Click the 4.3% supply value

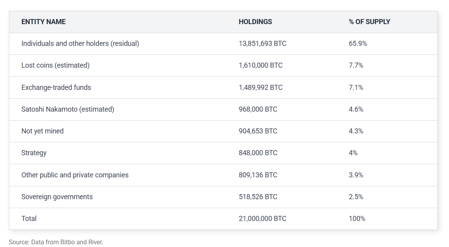point(356,131)
